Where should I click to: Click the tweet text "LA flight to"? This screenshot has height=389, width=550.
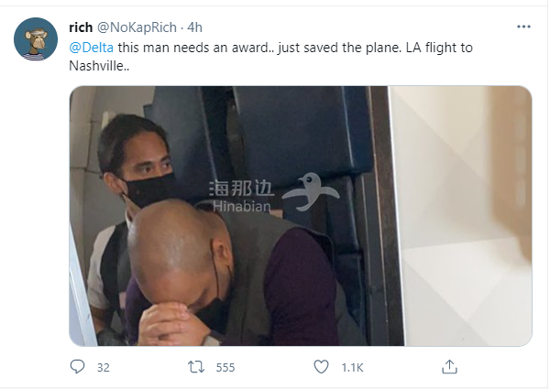point(439,48)
